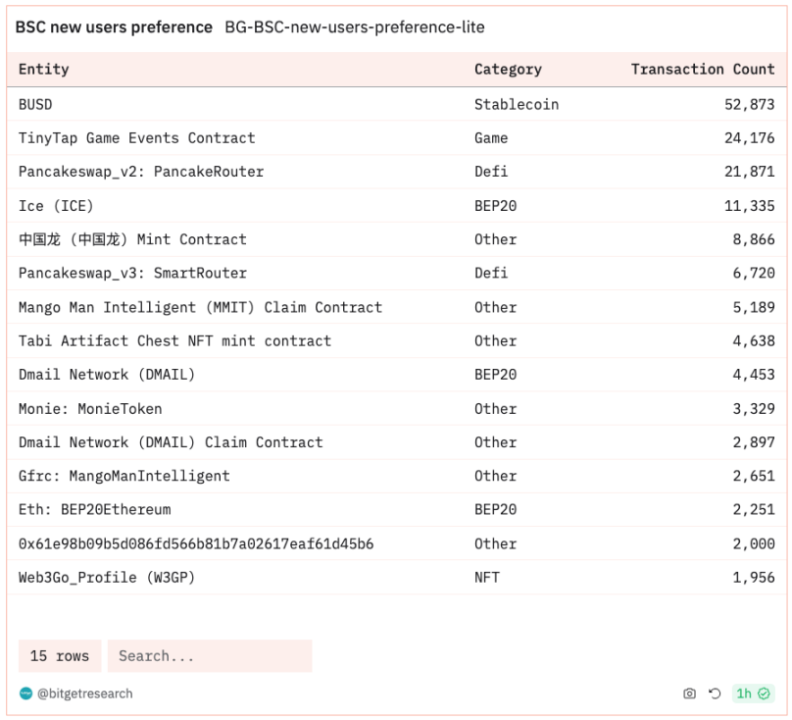Sort by the Entity column header
Screen dimensions: 792x720
[44, 70]
